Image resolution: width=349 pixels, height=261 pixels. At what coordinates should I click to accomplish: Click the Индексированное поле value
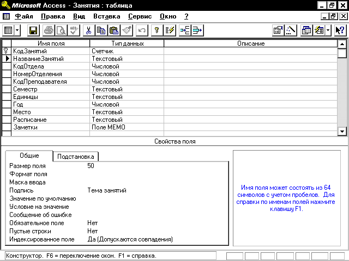(x=130, y=239)
